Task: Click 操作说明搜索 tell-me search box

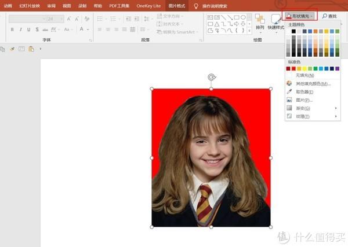Action: click(215, 6)
